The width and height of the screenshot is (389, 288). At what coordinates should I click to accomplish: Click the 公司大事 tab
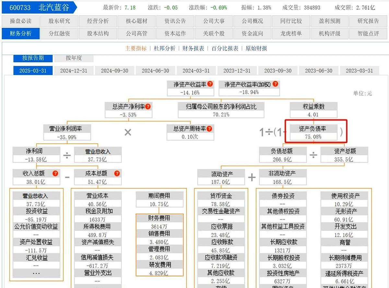tap(214, 21)
